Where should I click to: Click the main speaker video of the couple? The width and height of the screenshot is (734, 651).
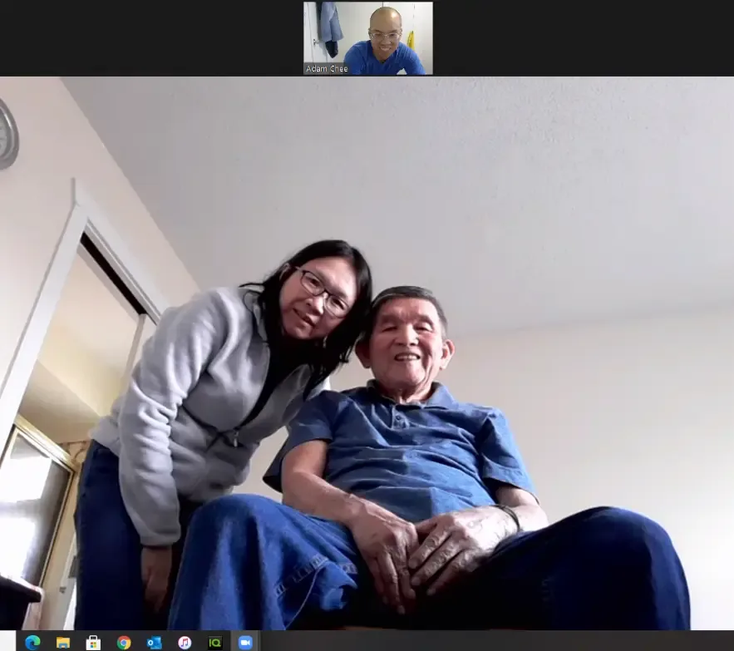point(367,353)
